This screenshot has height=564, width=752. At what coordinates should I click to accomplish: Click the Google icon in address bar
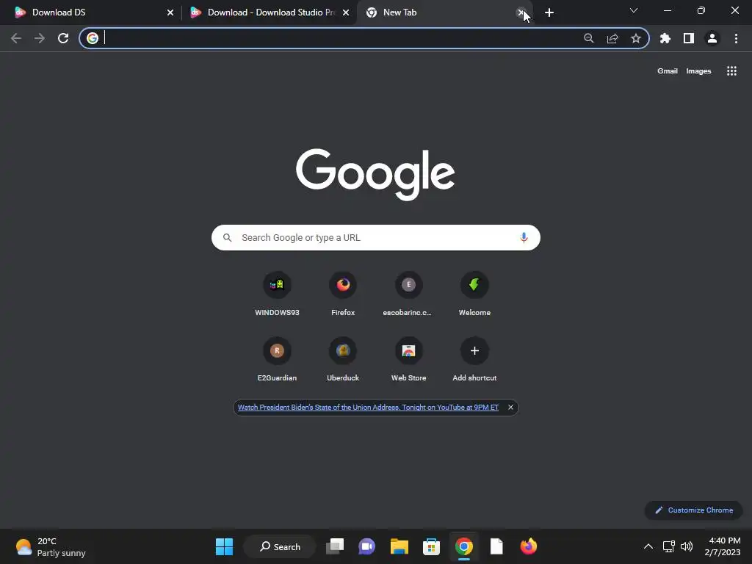(x=93, y=38)
